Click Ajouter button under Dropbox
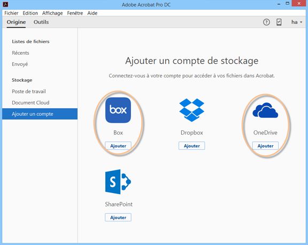 point(192,146)
